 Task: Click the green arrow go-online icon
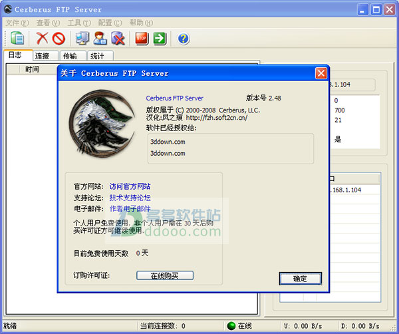point(160,39)
